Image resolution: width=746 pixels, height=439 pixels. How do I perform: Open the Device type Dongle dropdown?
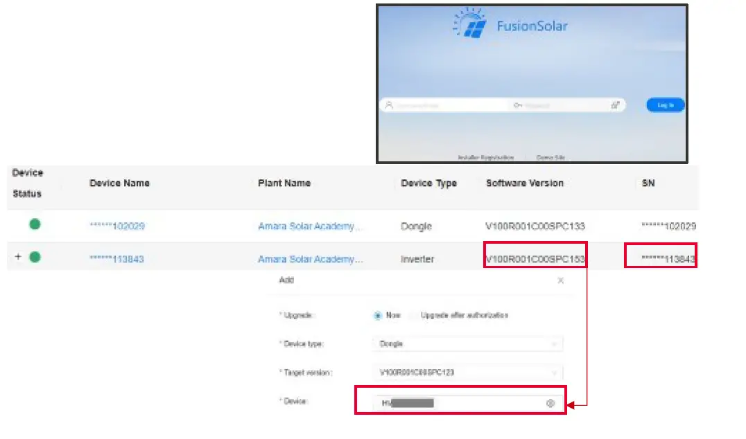pos(468,344)
